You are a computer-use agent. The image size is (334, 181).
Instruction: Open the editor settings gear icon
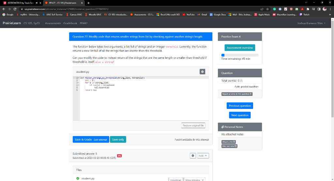202,72
